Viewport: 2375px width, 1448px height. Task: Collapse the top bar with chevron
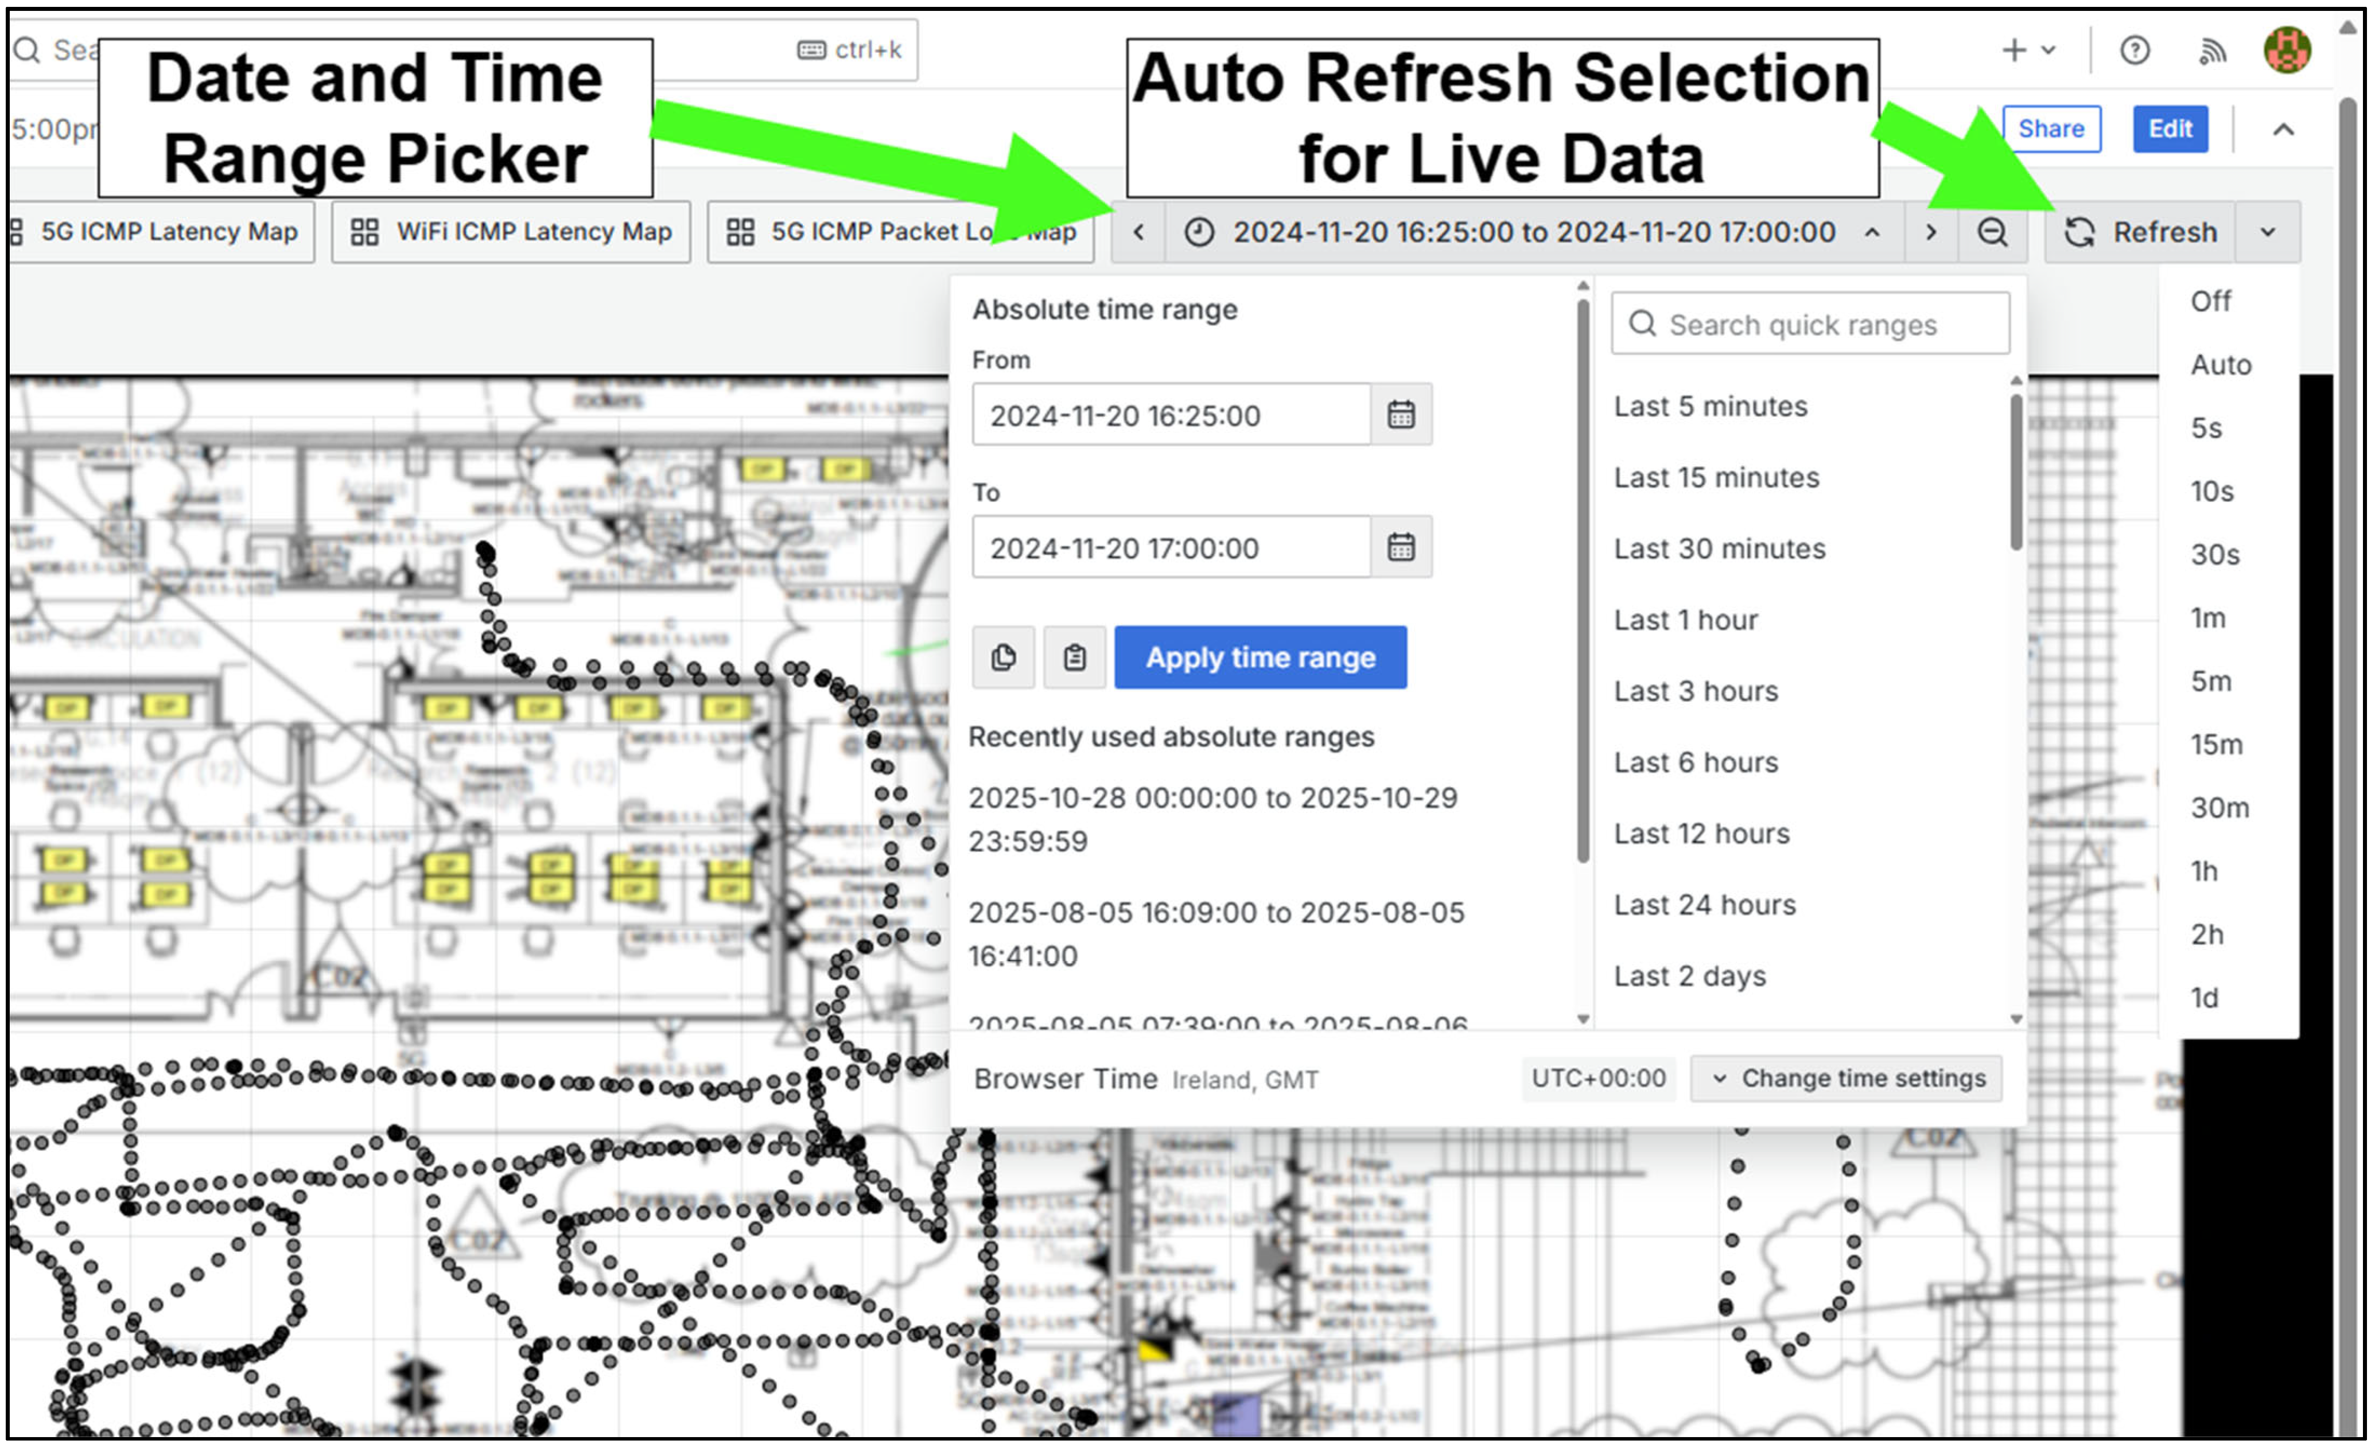click(x=2283, y=129)
